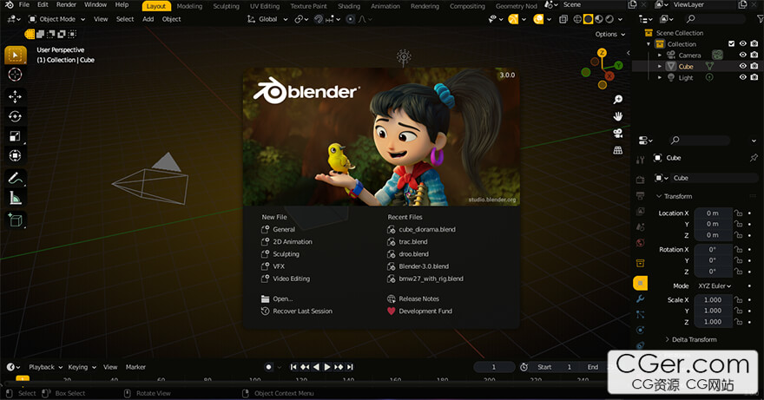The height and width of the screenshot is (400, 764).
Task: Select the Move tool
Action: 16,96
